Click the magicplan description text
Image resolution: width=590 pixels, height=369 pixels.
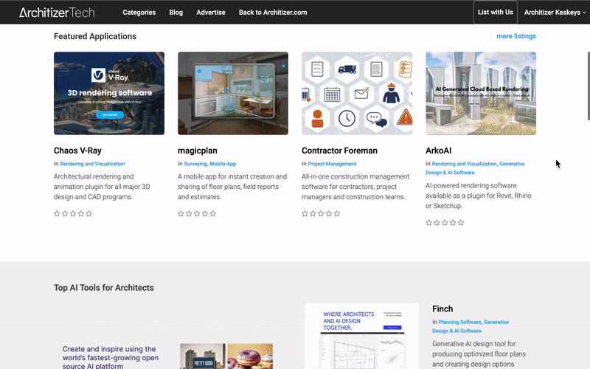232,187
